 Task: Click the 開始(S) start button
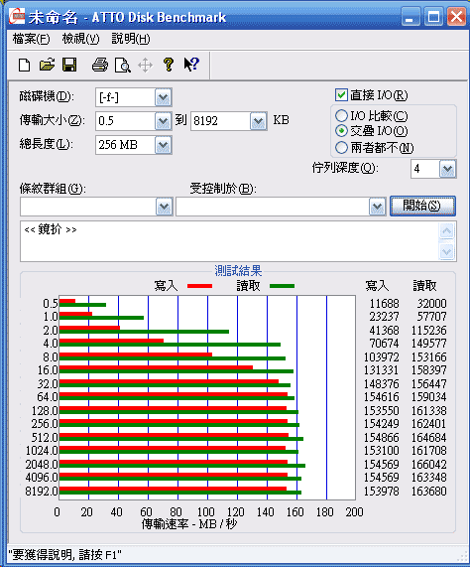tap(422, 207)
